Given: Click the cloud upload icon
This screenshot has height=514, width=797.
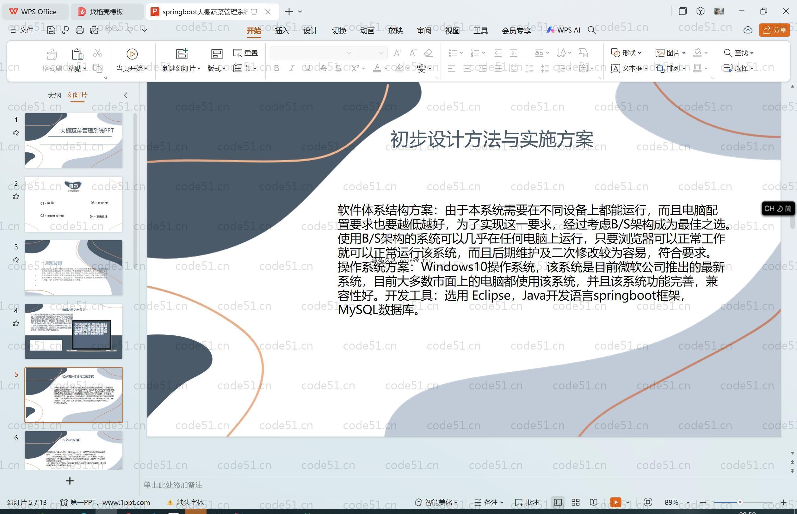Looking at the screenshot, I should (748, 30).
